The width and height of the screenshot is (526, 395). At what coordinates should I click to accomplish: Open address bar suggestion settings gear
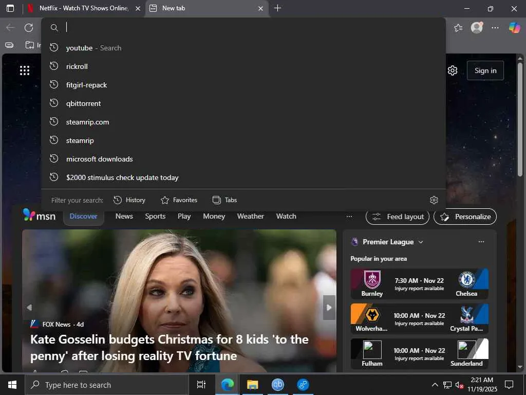click(x=434, y=200)
